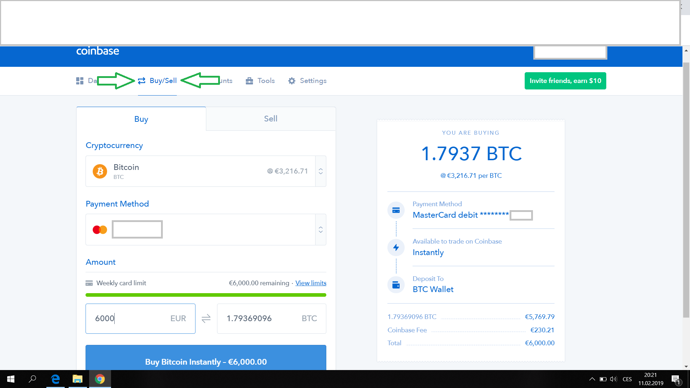Open the View limits link
The height and width of the screenshot is (388, 690).
(311, 283)
